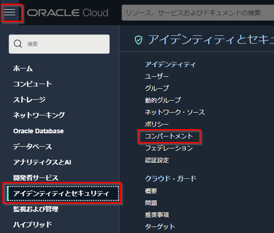The image size is (274, 233).
Task: Select ホーム in the navigation menu
Action: click(x=23, y=68)
